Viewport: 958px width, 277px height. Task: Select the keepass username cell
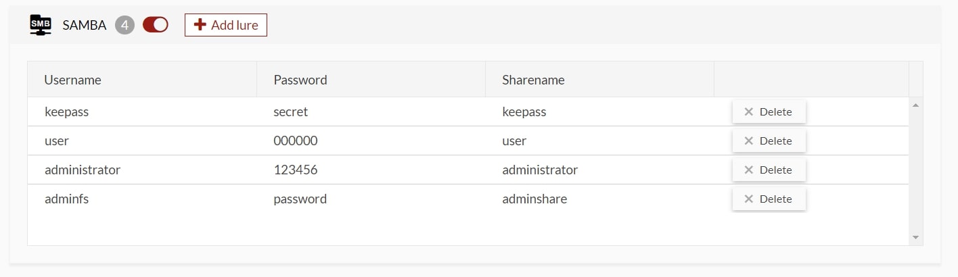point(67,112)
